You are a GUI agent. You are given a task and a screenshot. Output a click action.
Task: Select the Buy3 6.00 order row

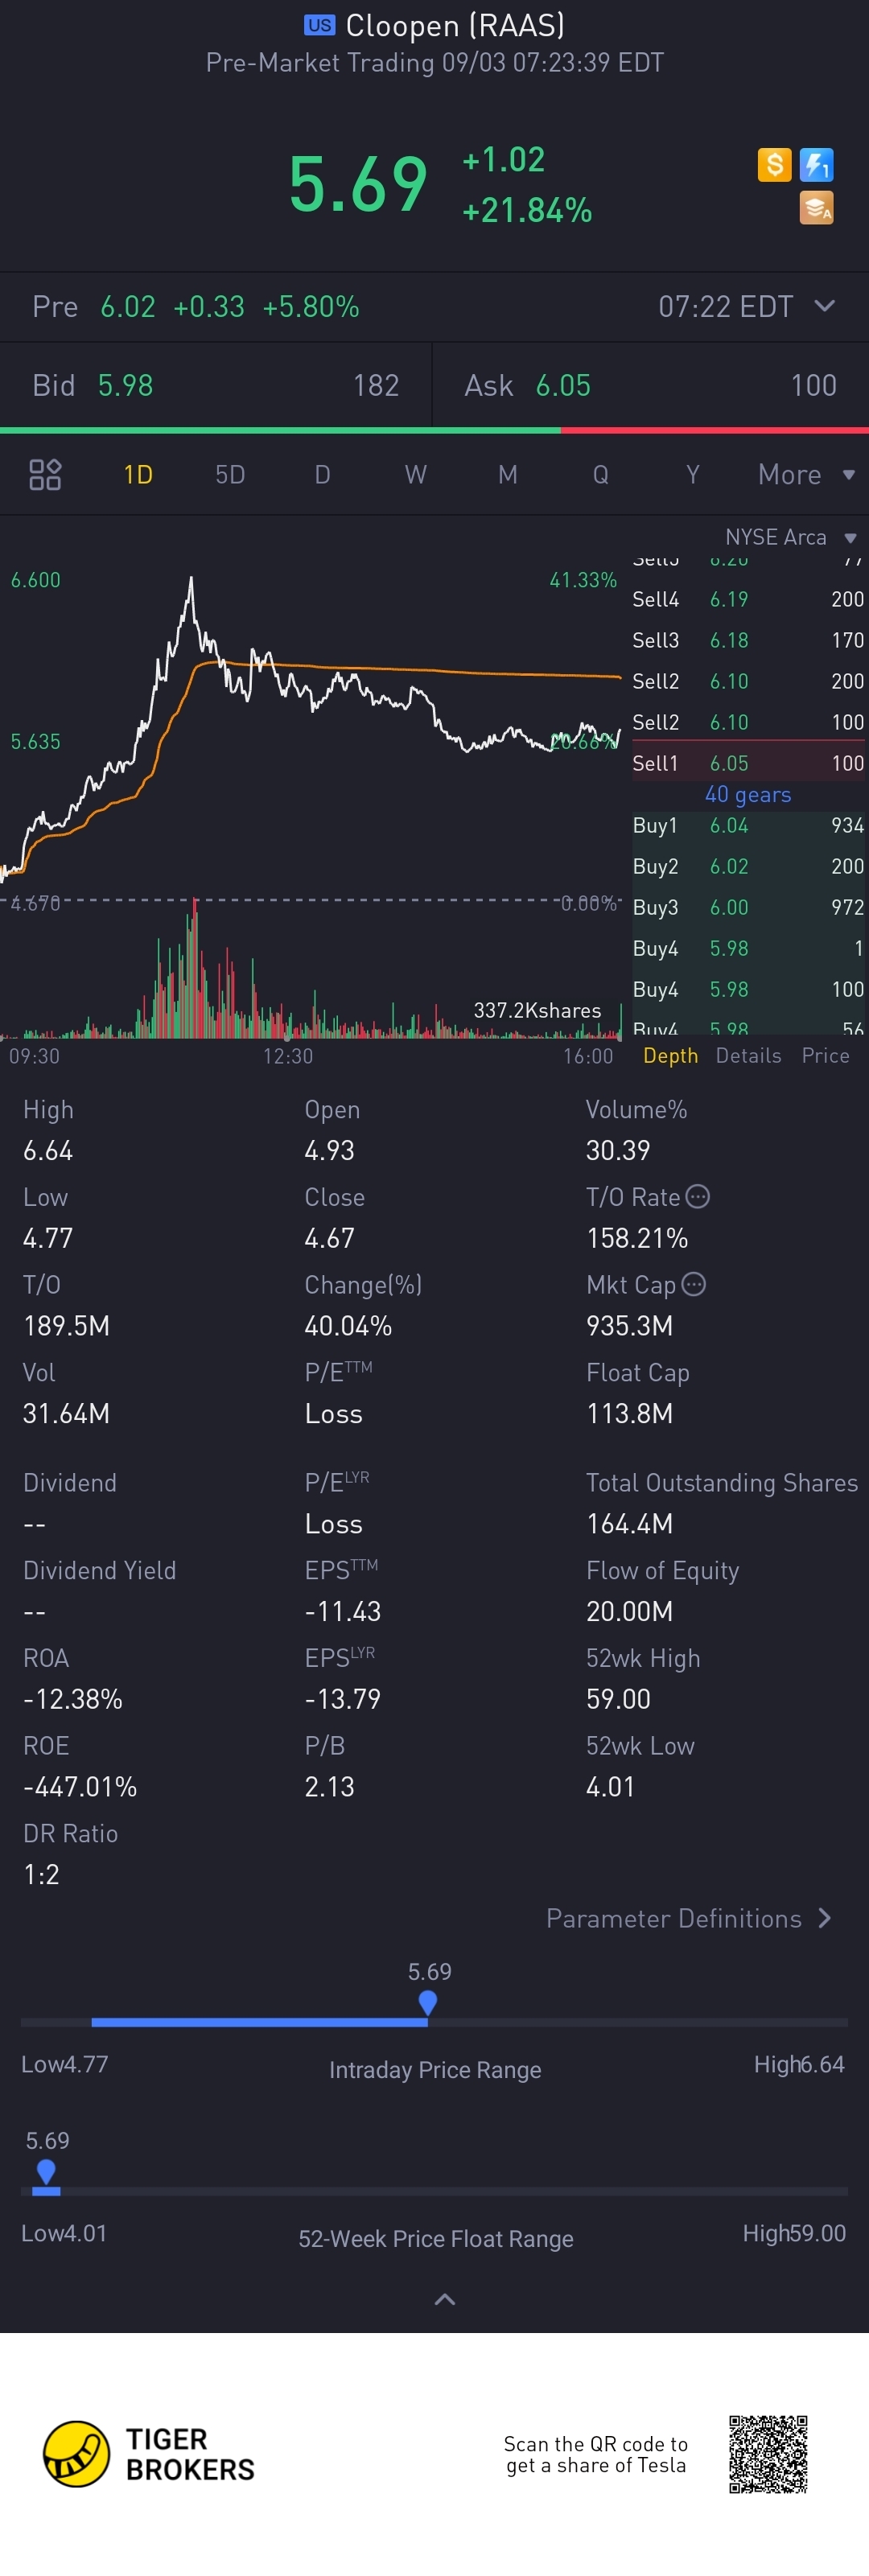coord(748,907)
